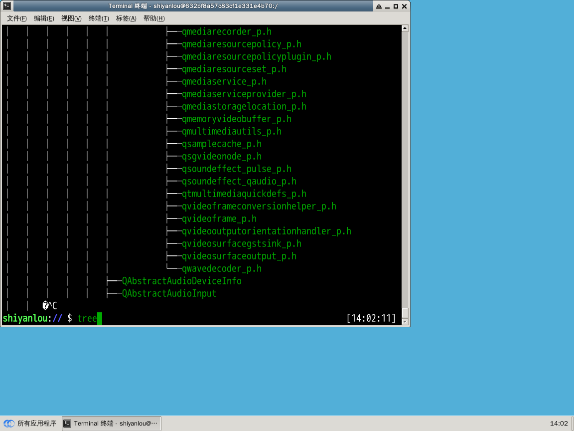Open the 编辑(E) menu
The width and height of the screenshot is (574, 447).
[44, 18]
